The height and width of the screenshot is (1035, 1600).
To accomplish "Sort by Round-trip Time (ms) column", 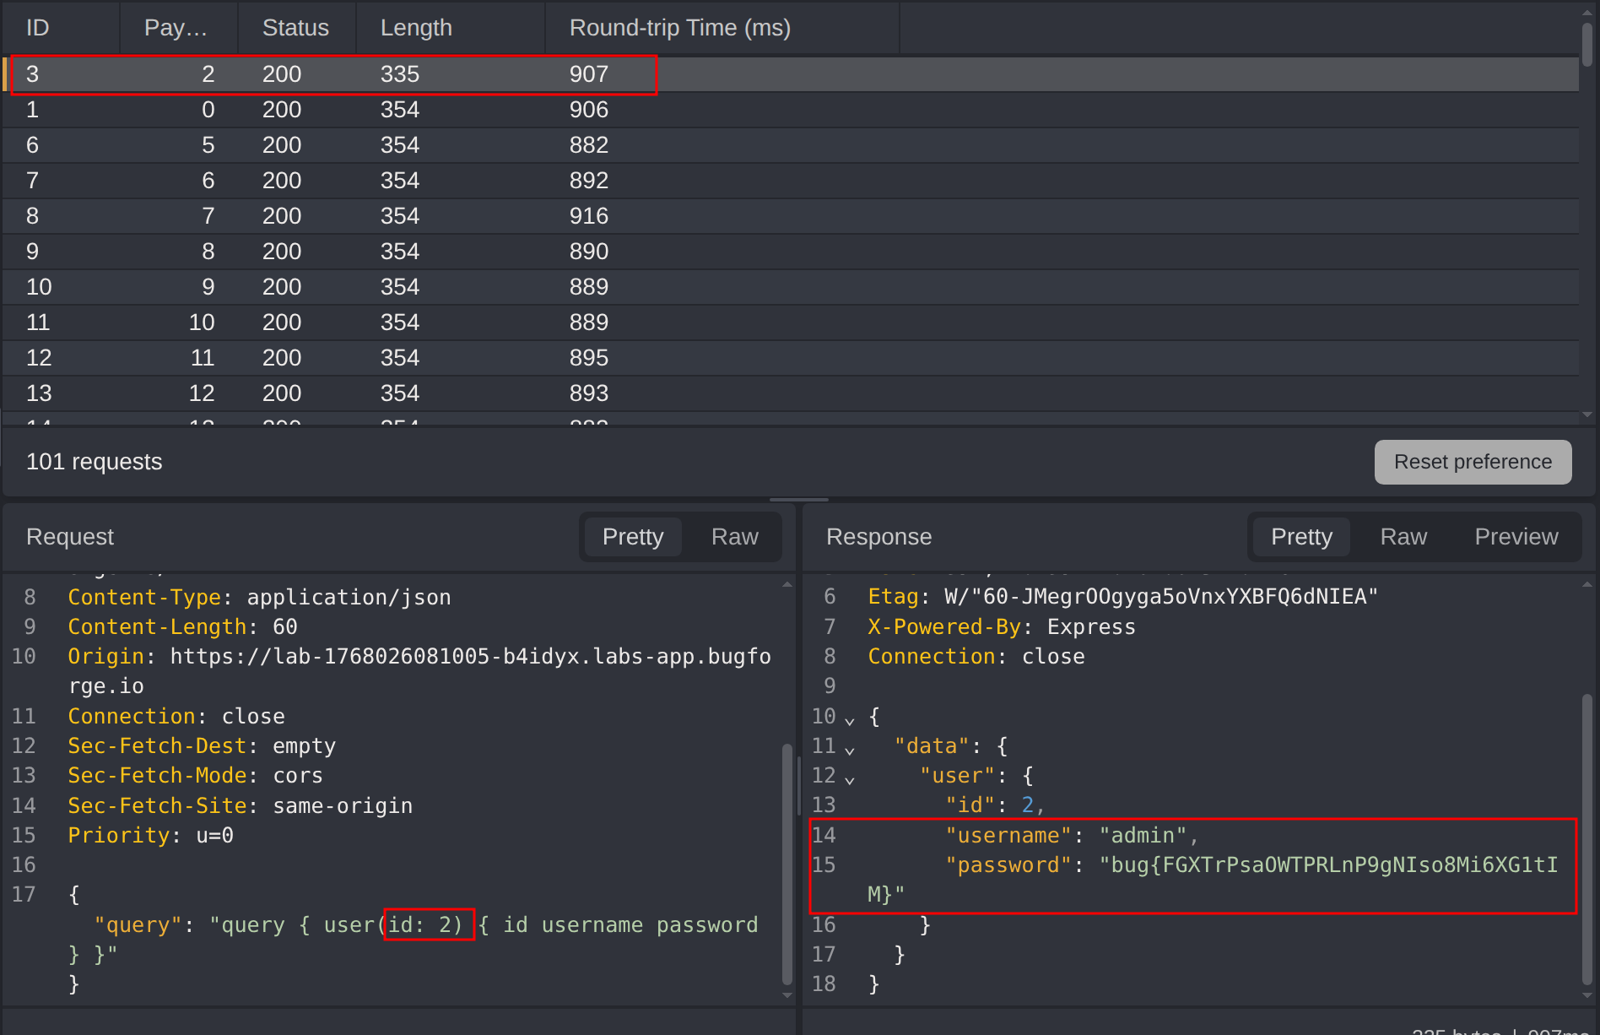I will pyautogui.click(x=679, y=28).
